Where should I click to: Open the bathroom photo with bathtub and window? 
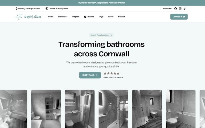[x=181, y=109]
